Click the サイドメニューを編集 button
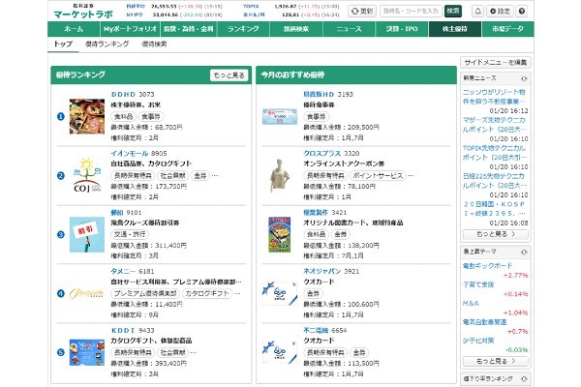The height and width of the screenshot is (387, 581). [496, 62]
